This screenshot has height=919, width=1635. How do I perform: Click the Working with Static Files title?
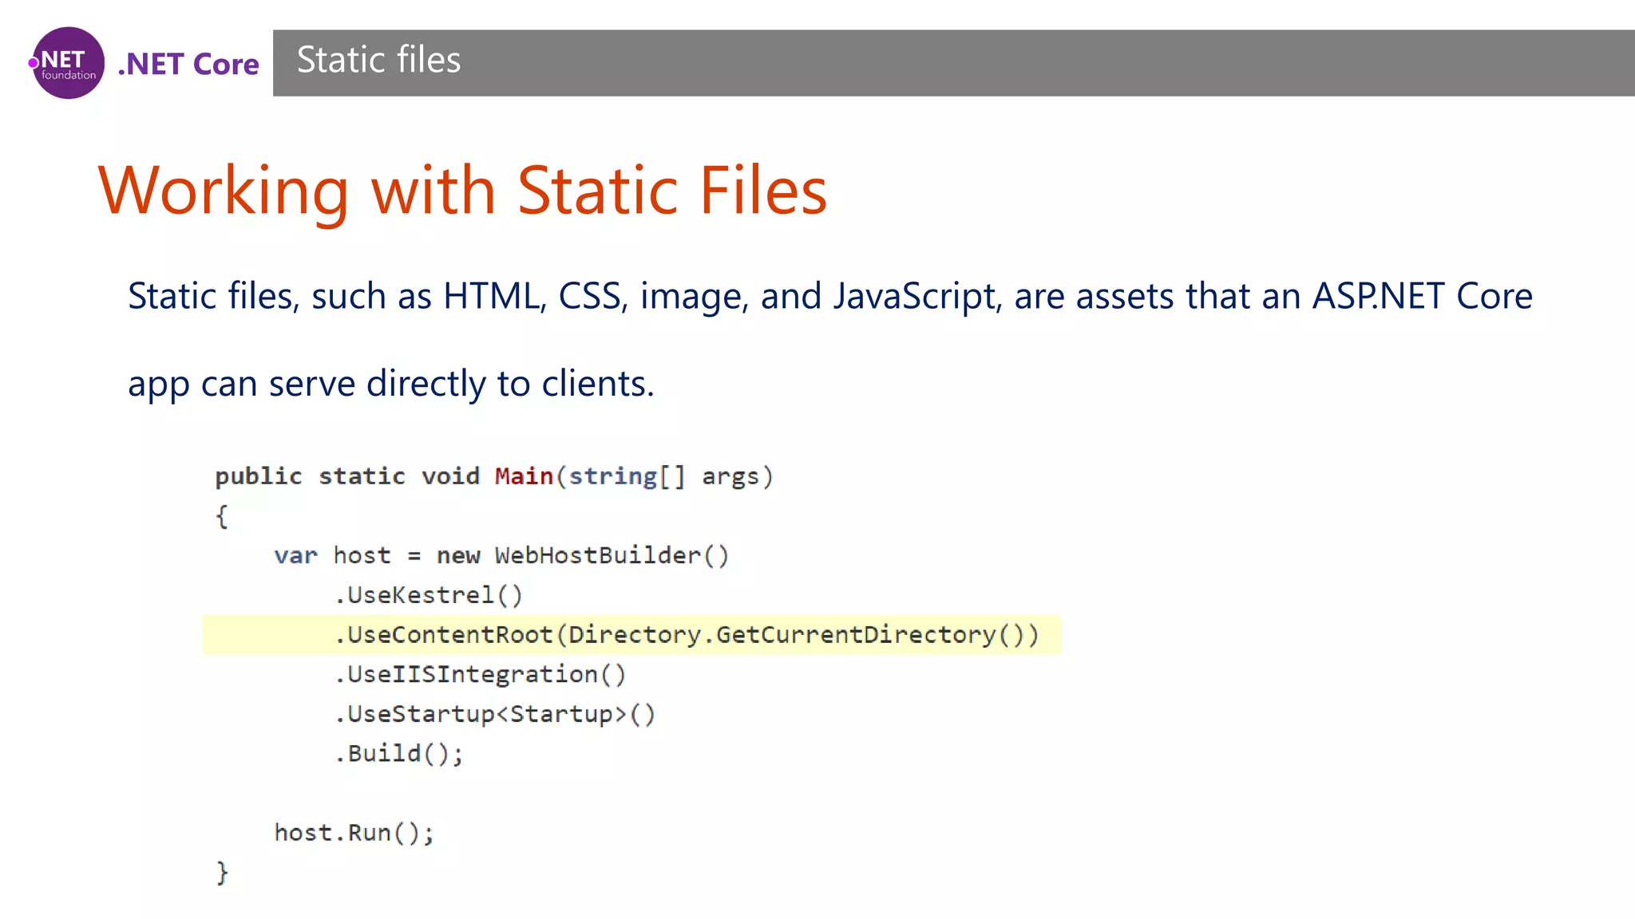point(462,191)
